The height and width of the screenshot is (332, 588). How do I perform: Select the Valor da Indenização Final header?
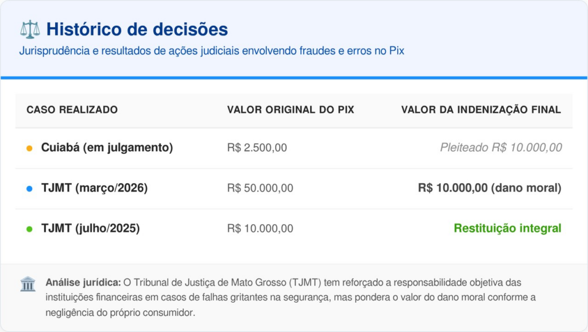point(481,110)
